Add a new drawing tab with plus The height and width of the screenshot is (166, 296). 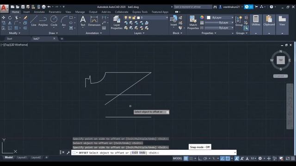pos(62,39)
